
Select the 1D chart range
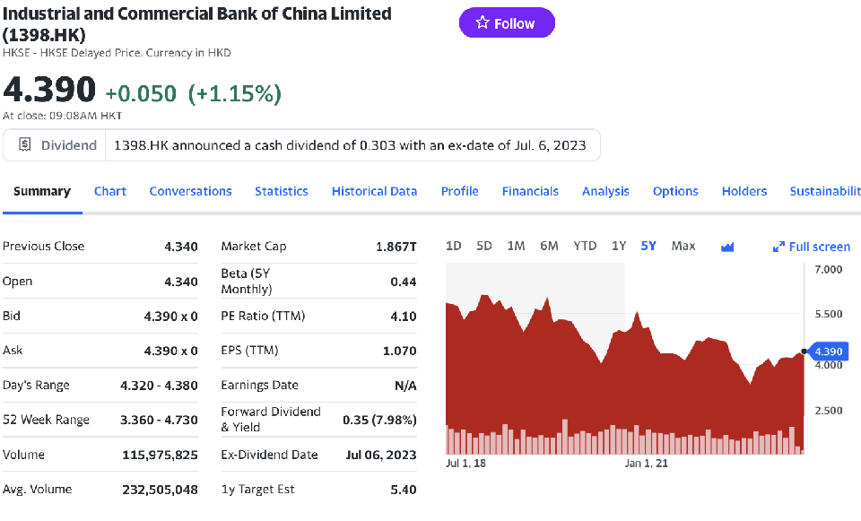point(454,246)
